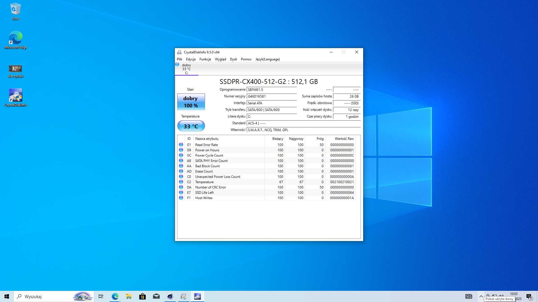The image size is (538, 302).
Task: Open Mail app from the taskbar
Action: [x=156, y=296]
